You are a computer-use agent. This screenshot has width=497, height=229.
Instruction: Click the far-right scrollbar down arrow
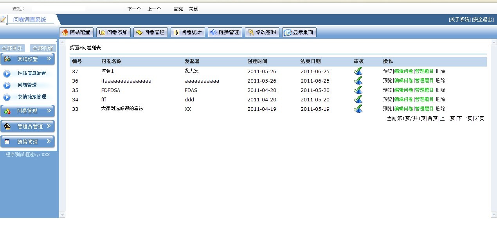click(x=494, y=215)
